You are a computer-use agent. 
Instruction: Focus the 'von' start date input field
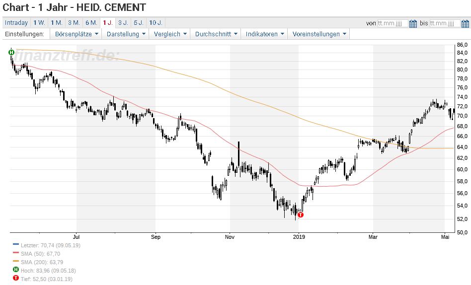click(392, 23)
